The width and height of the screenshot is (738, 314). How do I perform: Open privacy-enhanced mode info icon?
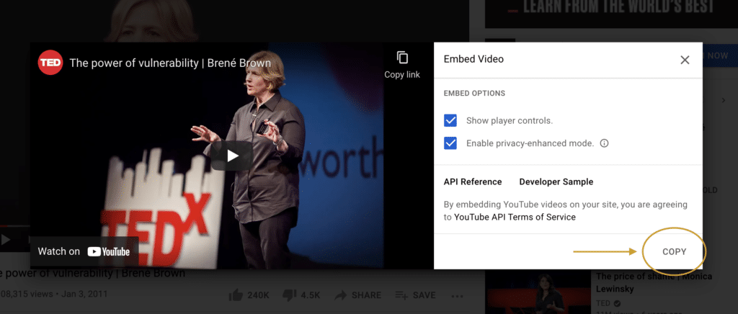pyautogui.click(x=605, y=143)
